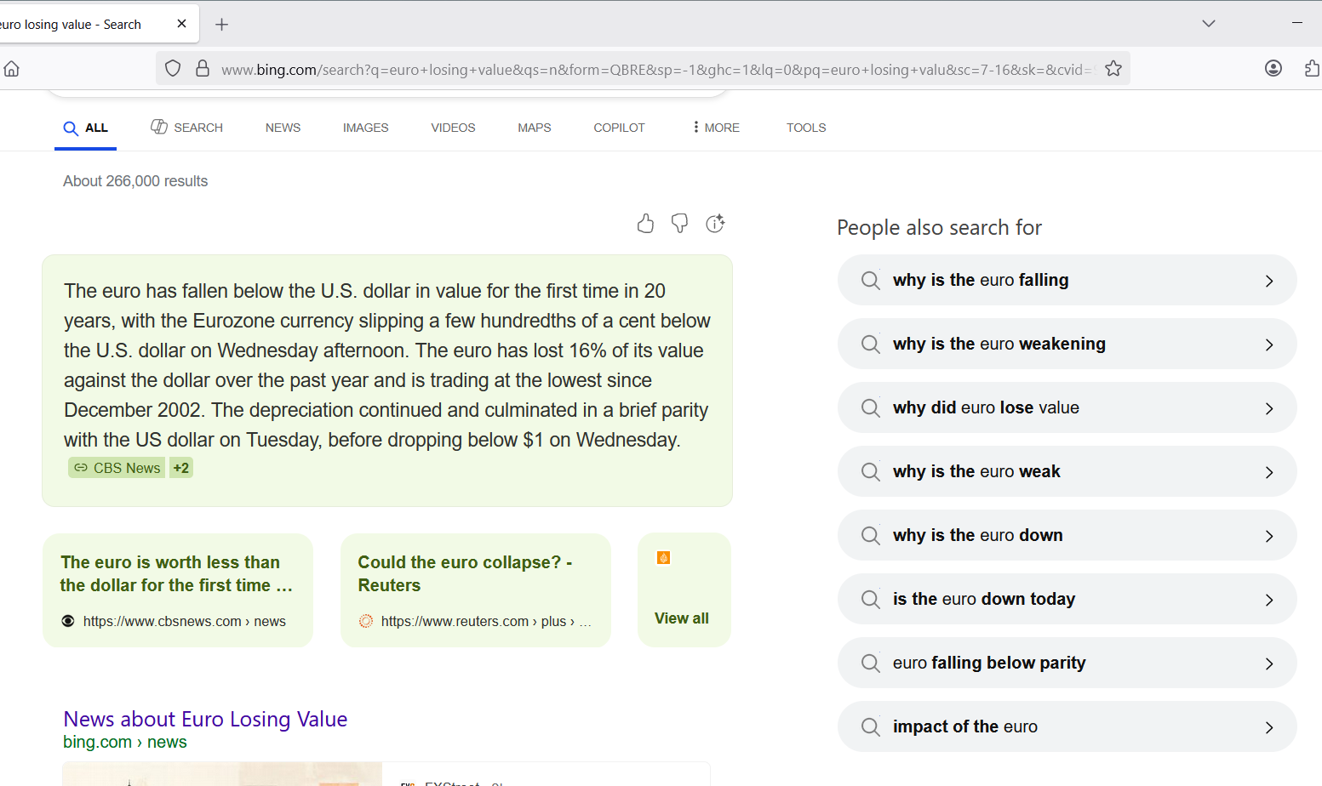1322x786 pixels.
Task: Switch to the NEWS tab
Action: pos(283,128)
